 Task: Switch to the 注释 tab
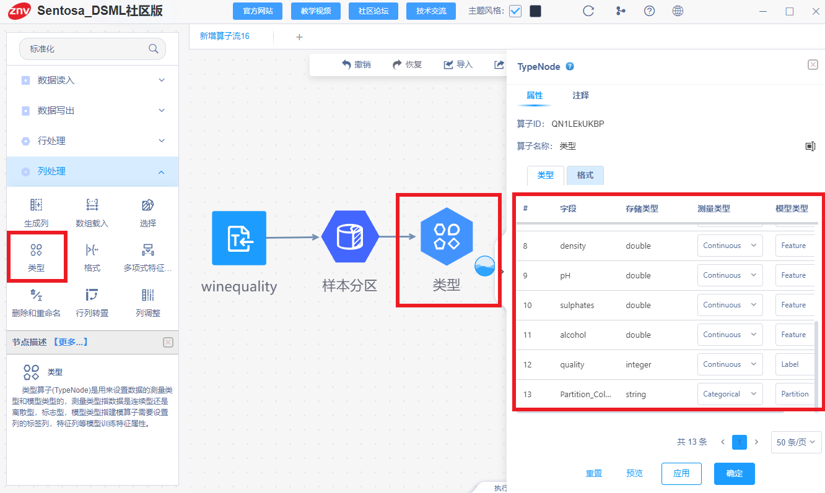tap(580, 96)
